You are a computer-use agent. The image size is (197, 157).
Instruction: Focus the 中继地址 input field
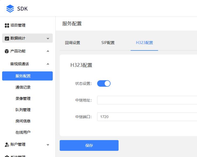coord(147,100)
